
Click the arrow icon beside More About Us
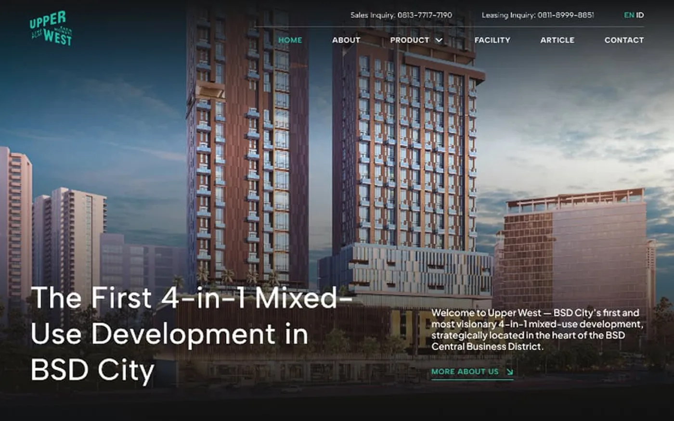click(x=509, y=371)
